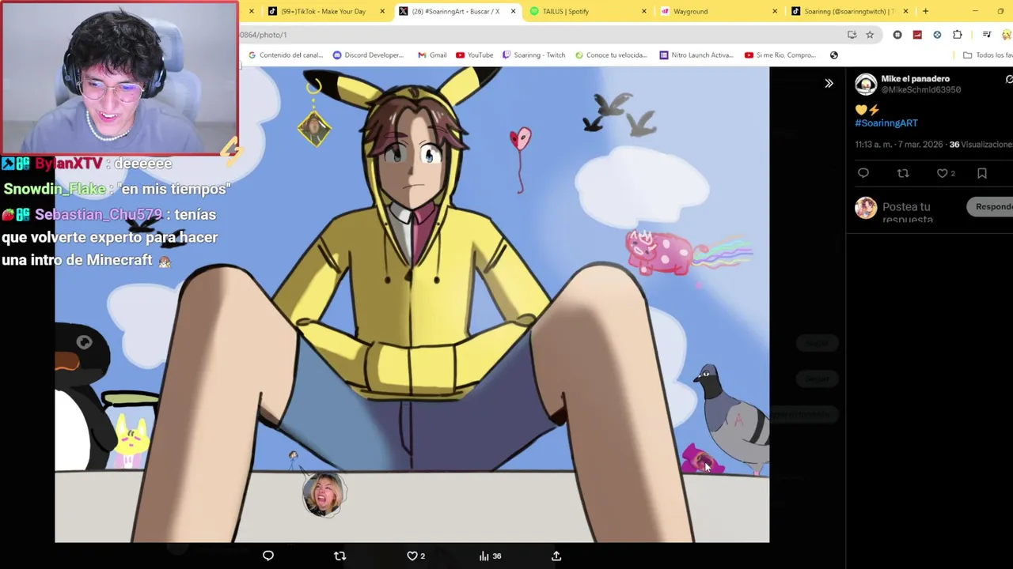Open the Nitro Launch Activa... bookmark
This screenshot has height=569, width=1013.
coord(696,55)
